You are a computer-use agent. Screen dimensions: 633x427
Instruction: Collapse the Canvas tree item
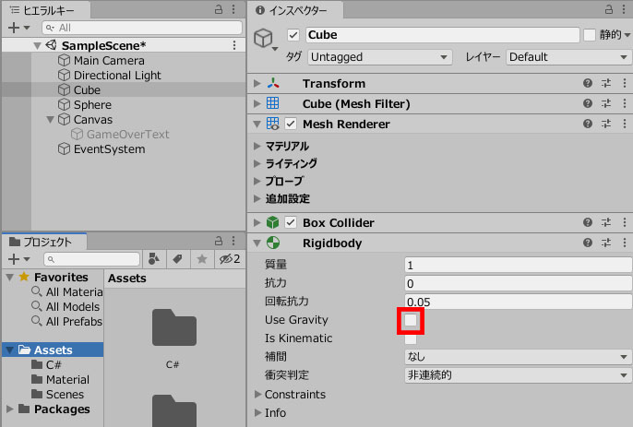50,120
